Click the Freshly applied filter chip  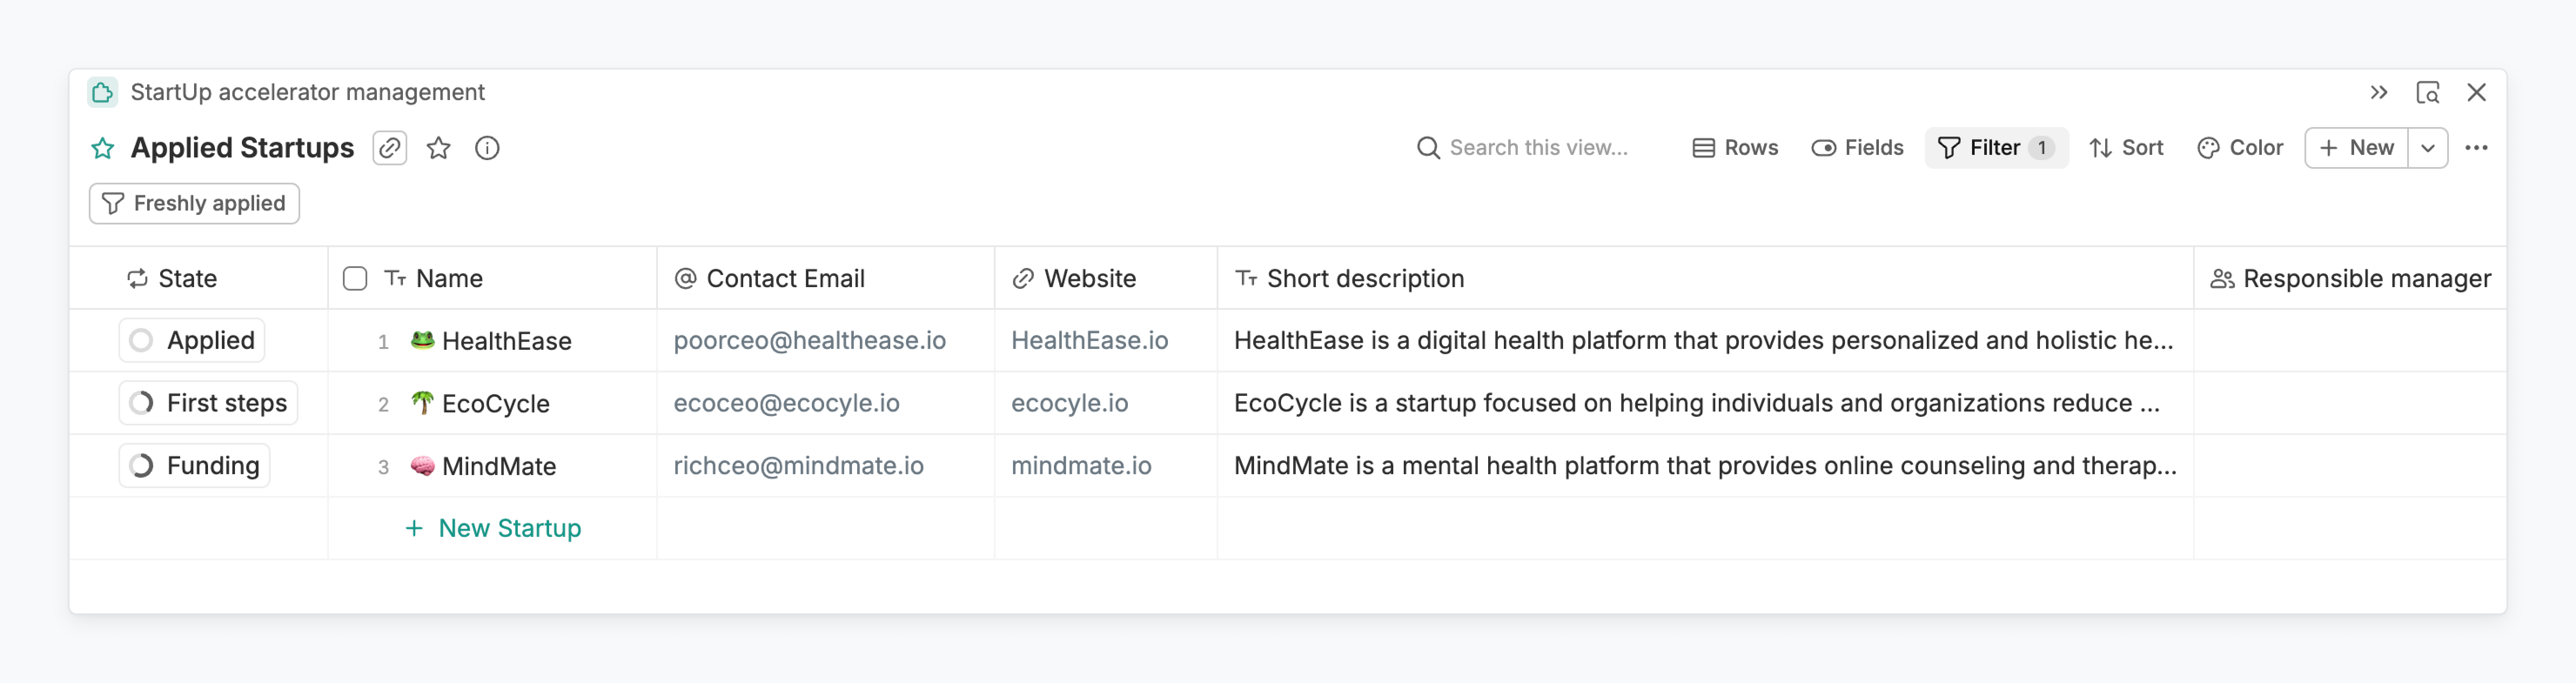click(194, 203)
